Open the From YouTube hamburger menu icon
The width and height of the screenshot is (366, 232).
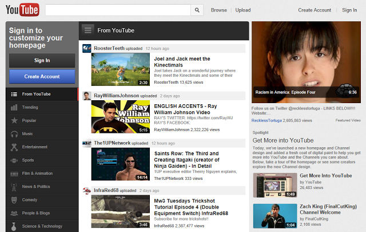[88, 30]
